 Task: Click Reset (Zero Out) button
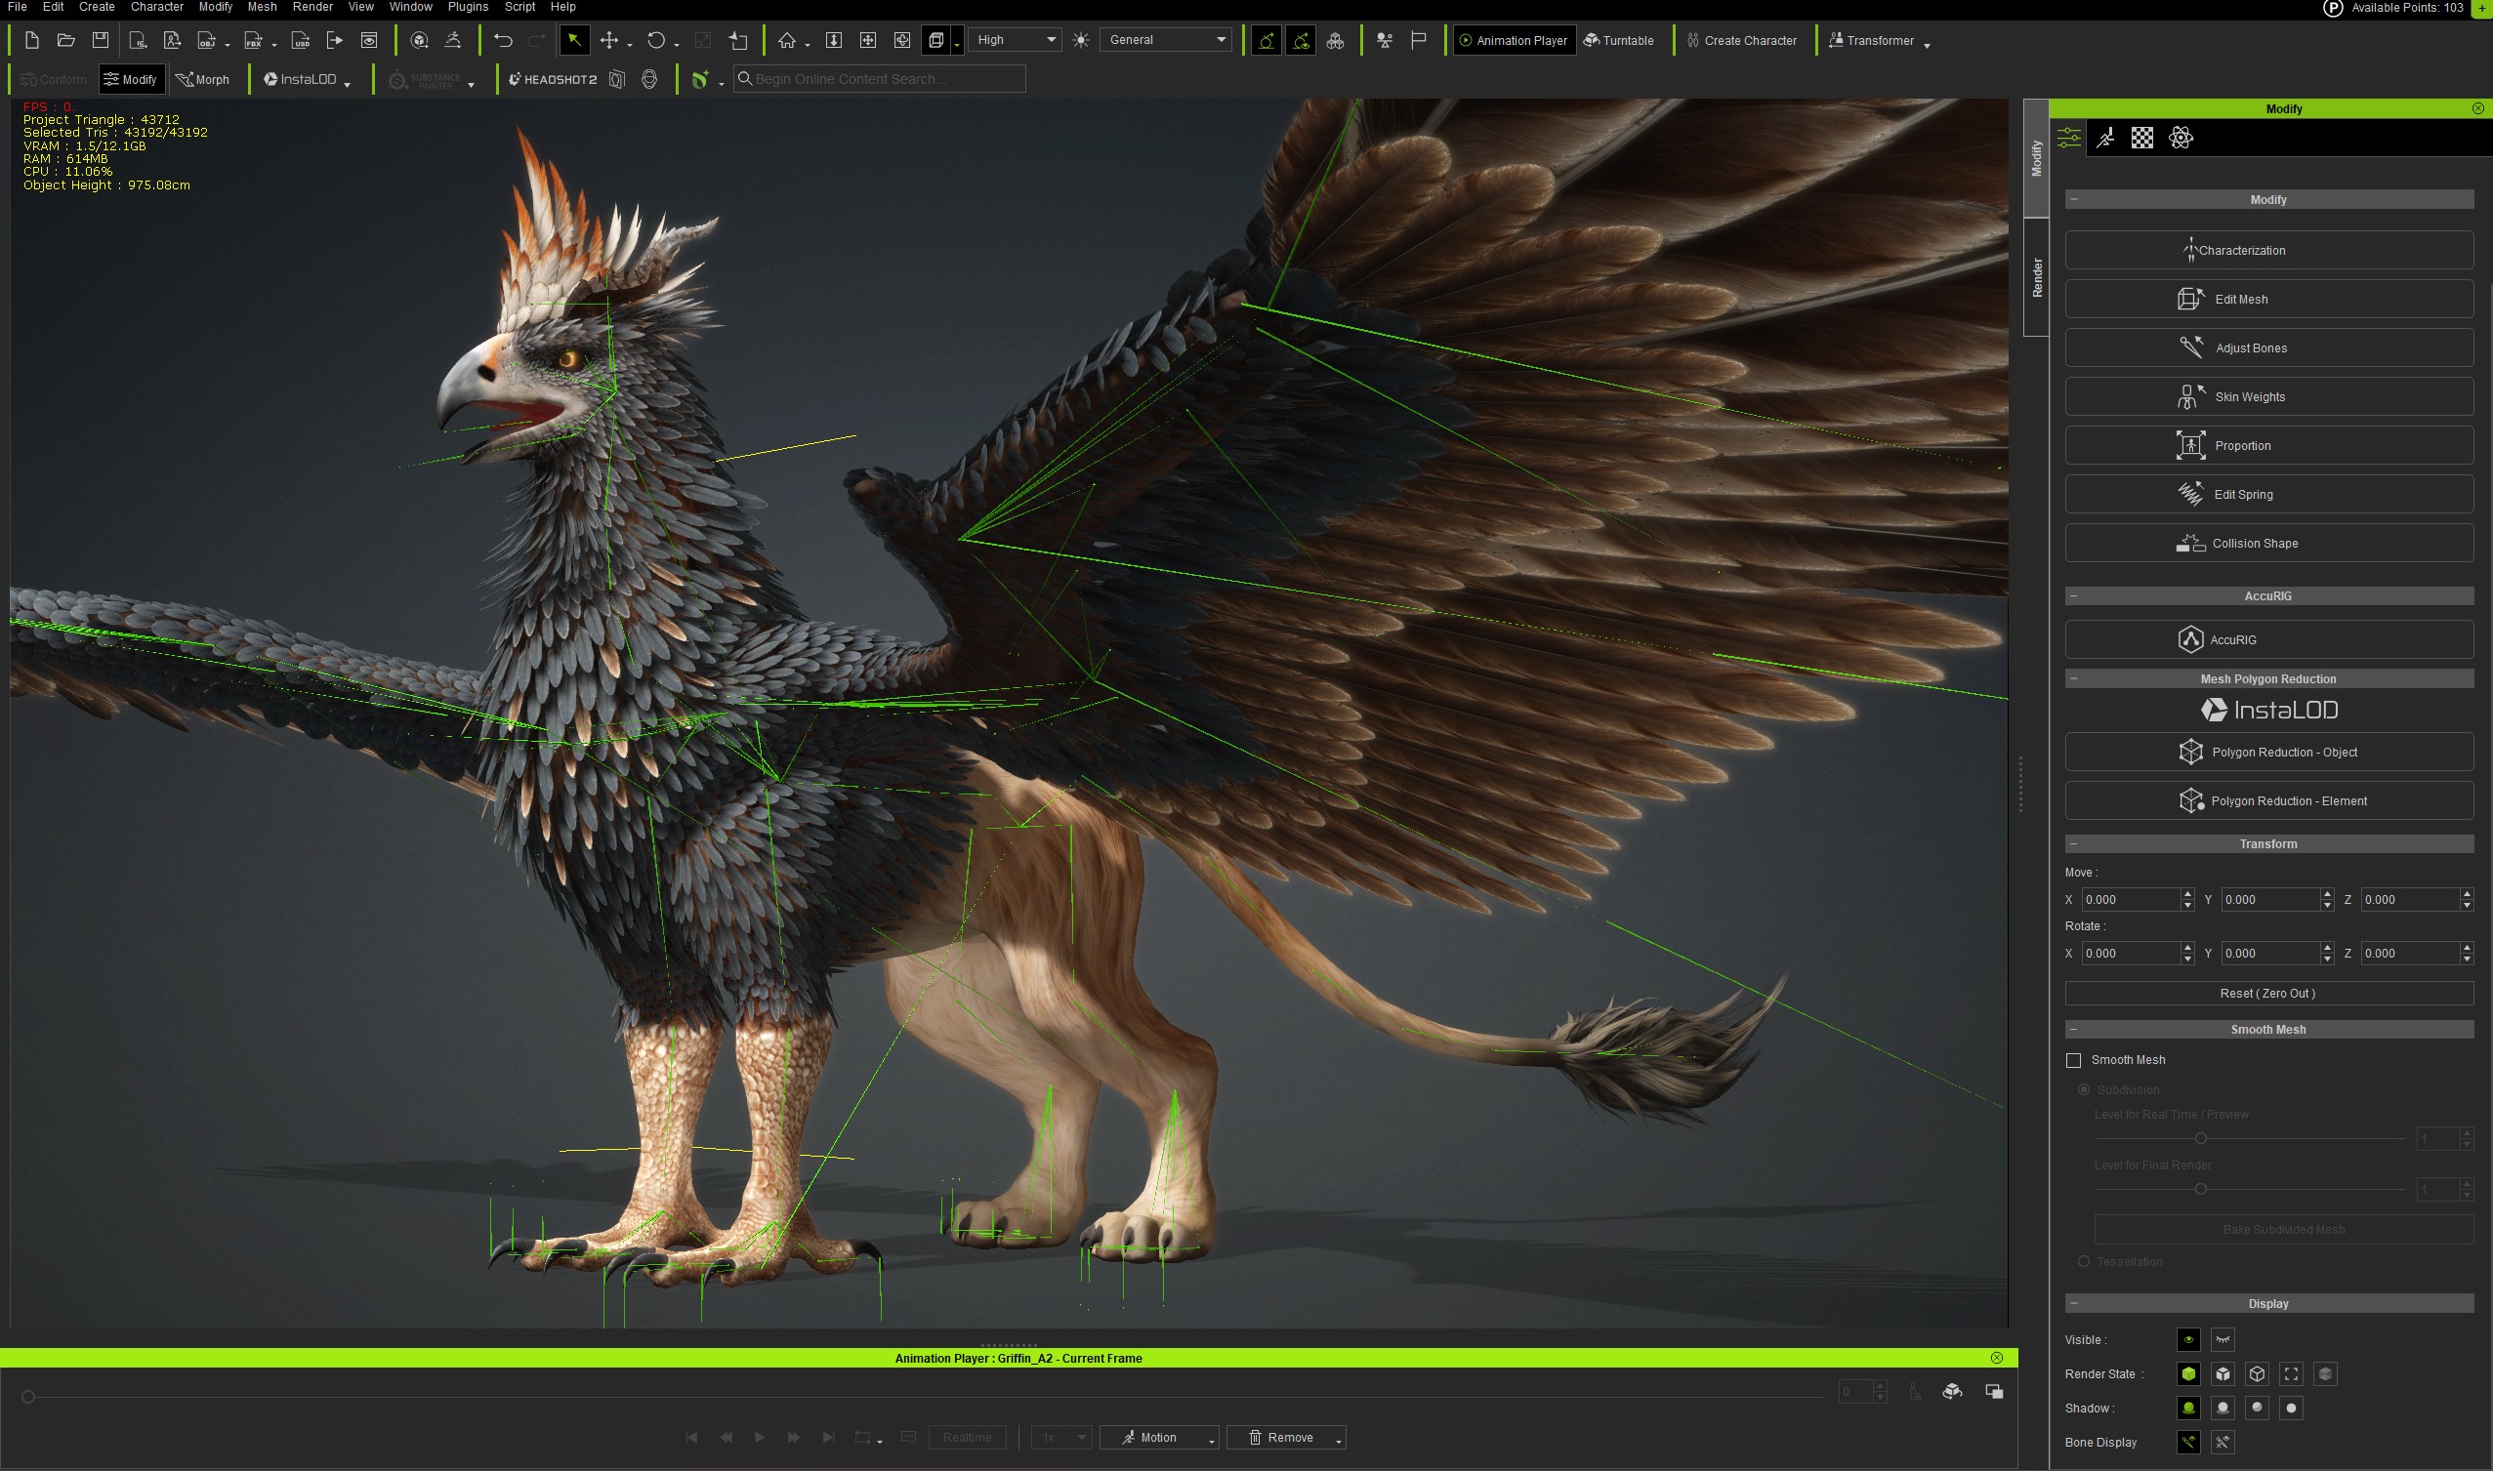tap(2267, 994)
